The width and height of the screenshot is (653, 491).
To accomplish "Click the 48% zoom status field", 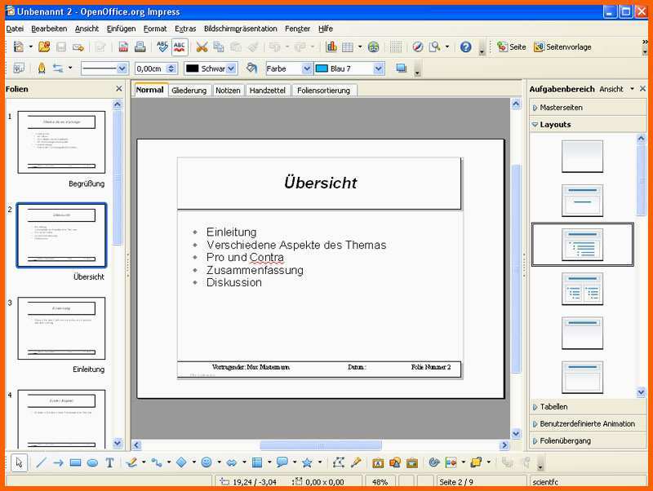I will coord(380,482).
